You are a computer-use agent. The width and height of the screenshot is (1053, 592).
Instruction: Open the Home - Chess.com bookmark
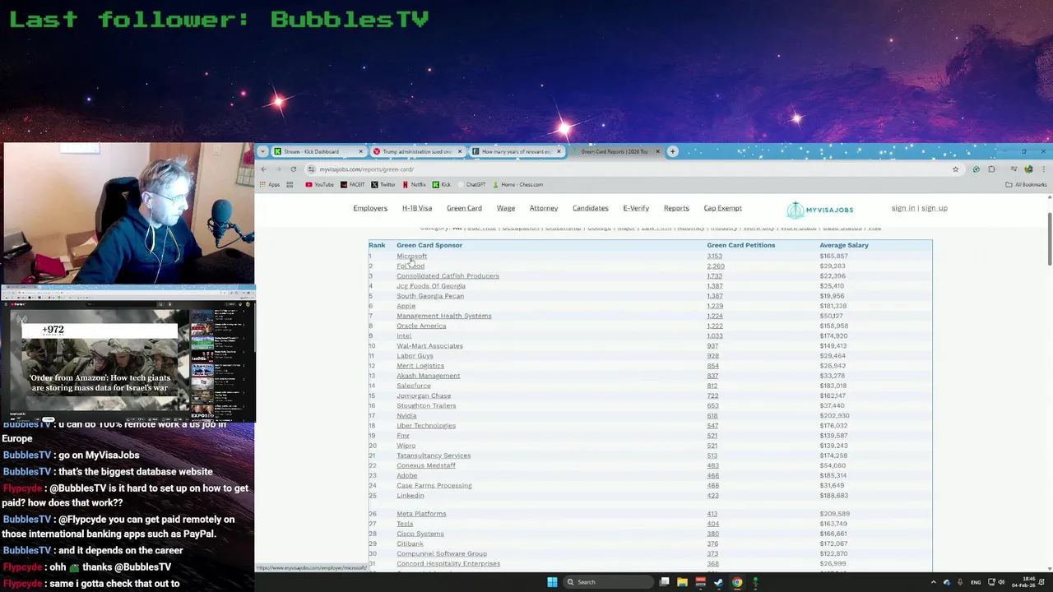click(517, 184)
